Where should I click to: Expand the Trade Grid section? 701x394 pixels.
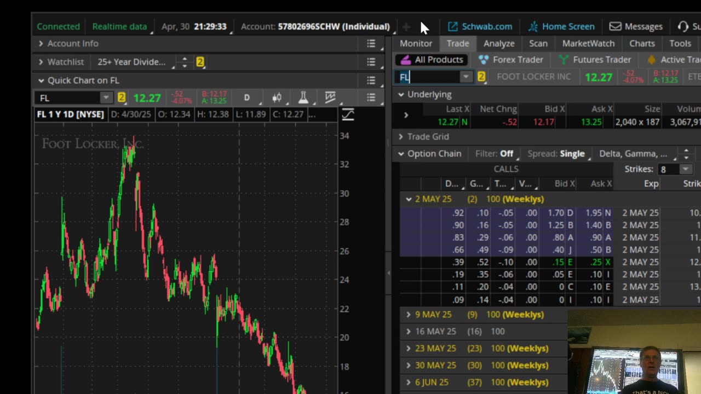pyautogui.click(x=401, y=137)
